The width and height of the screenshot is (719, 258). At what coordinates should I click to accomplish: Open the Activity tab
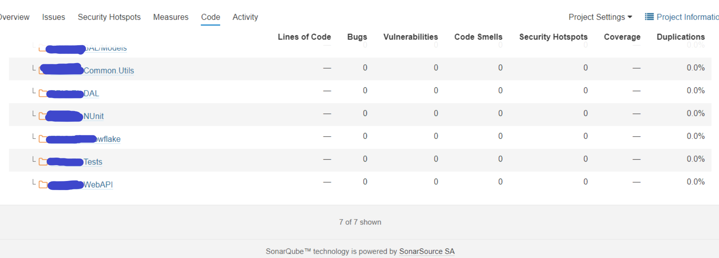(x=245, y=17)
